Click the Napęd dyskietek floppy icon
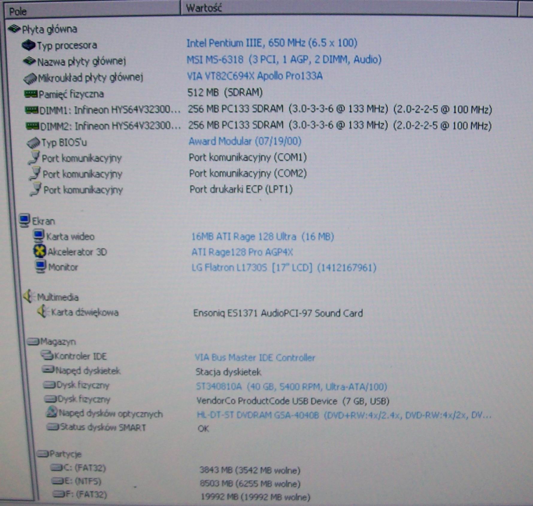Viewport: 533px width, 506px height. coord(48,370)
